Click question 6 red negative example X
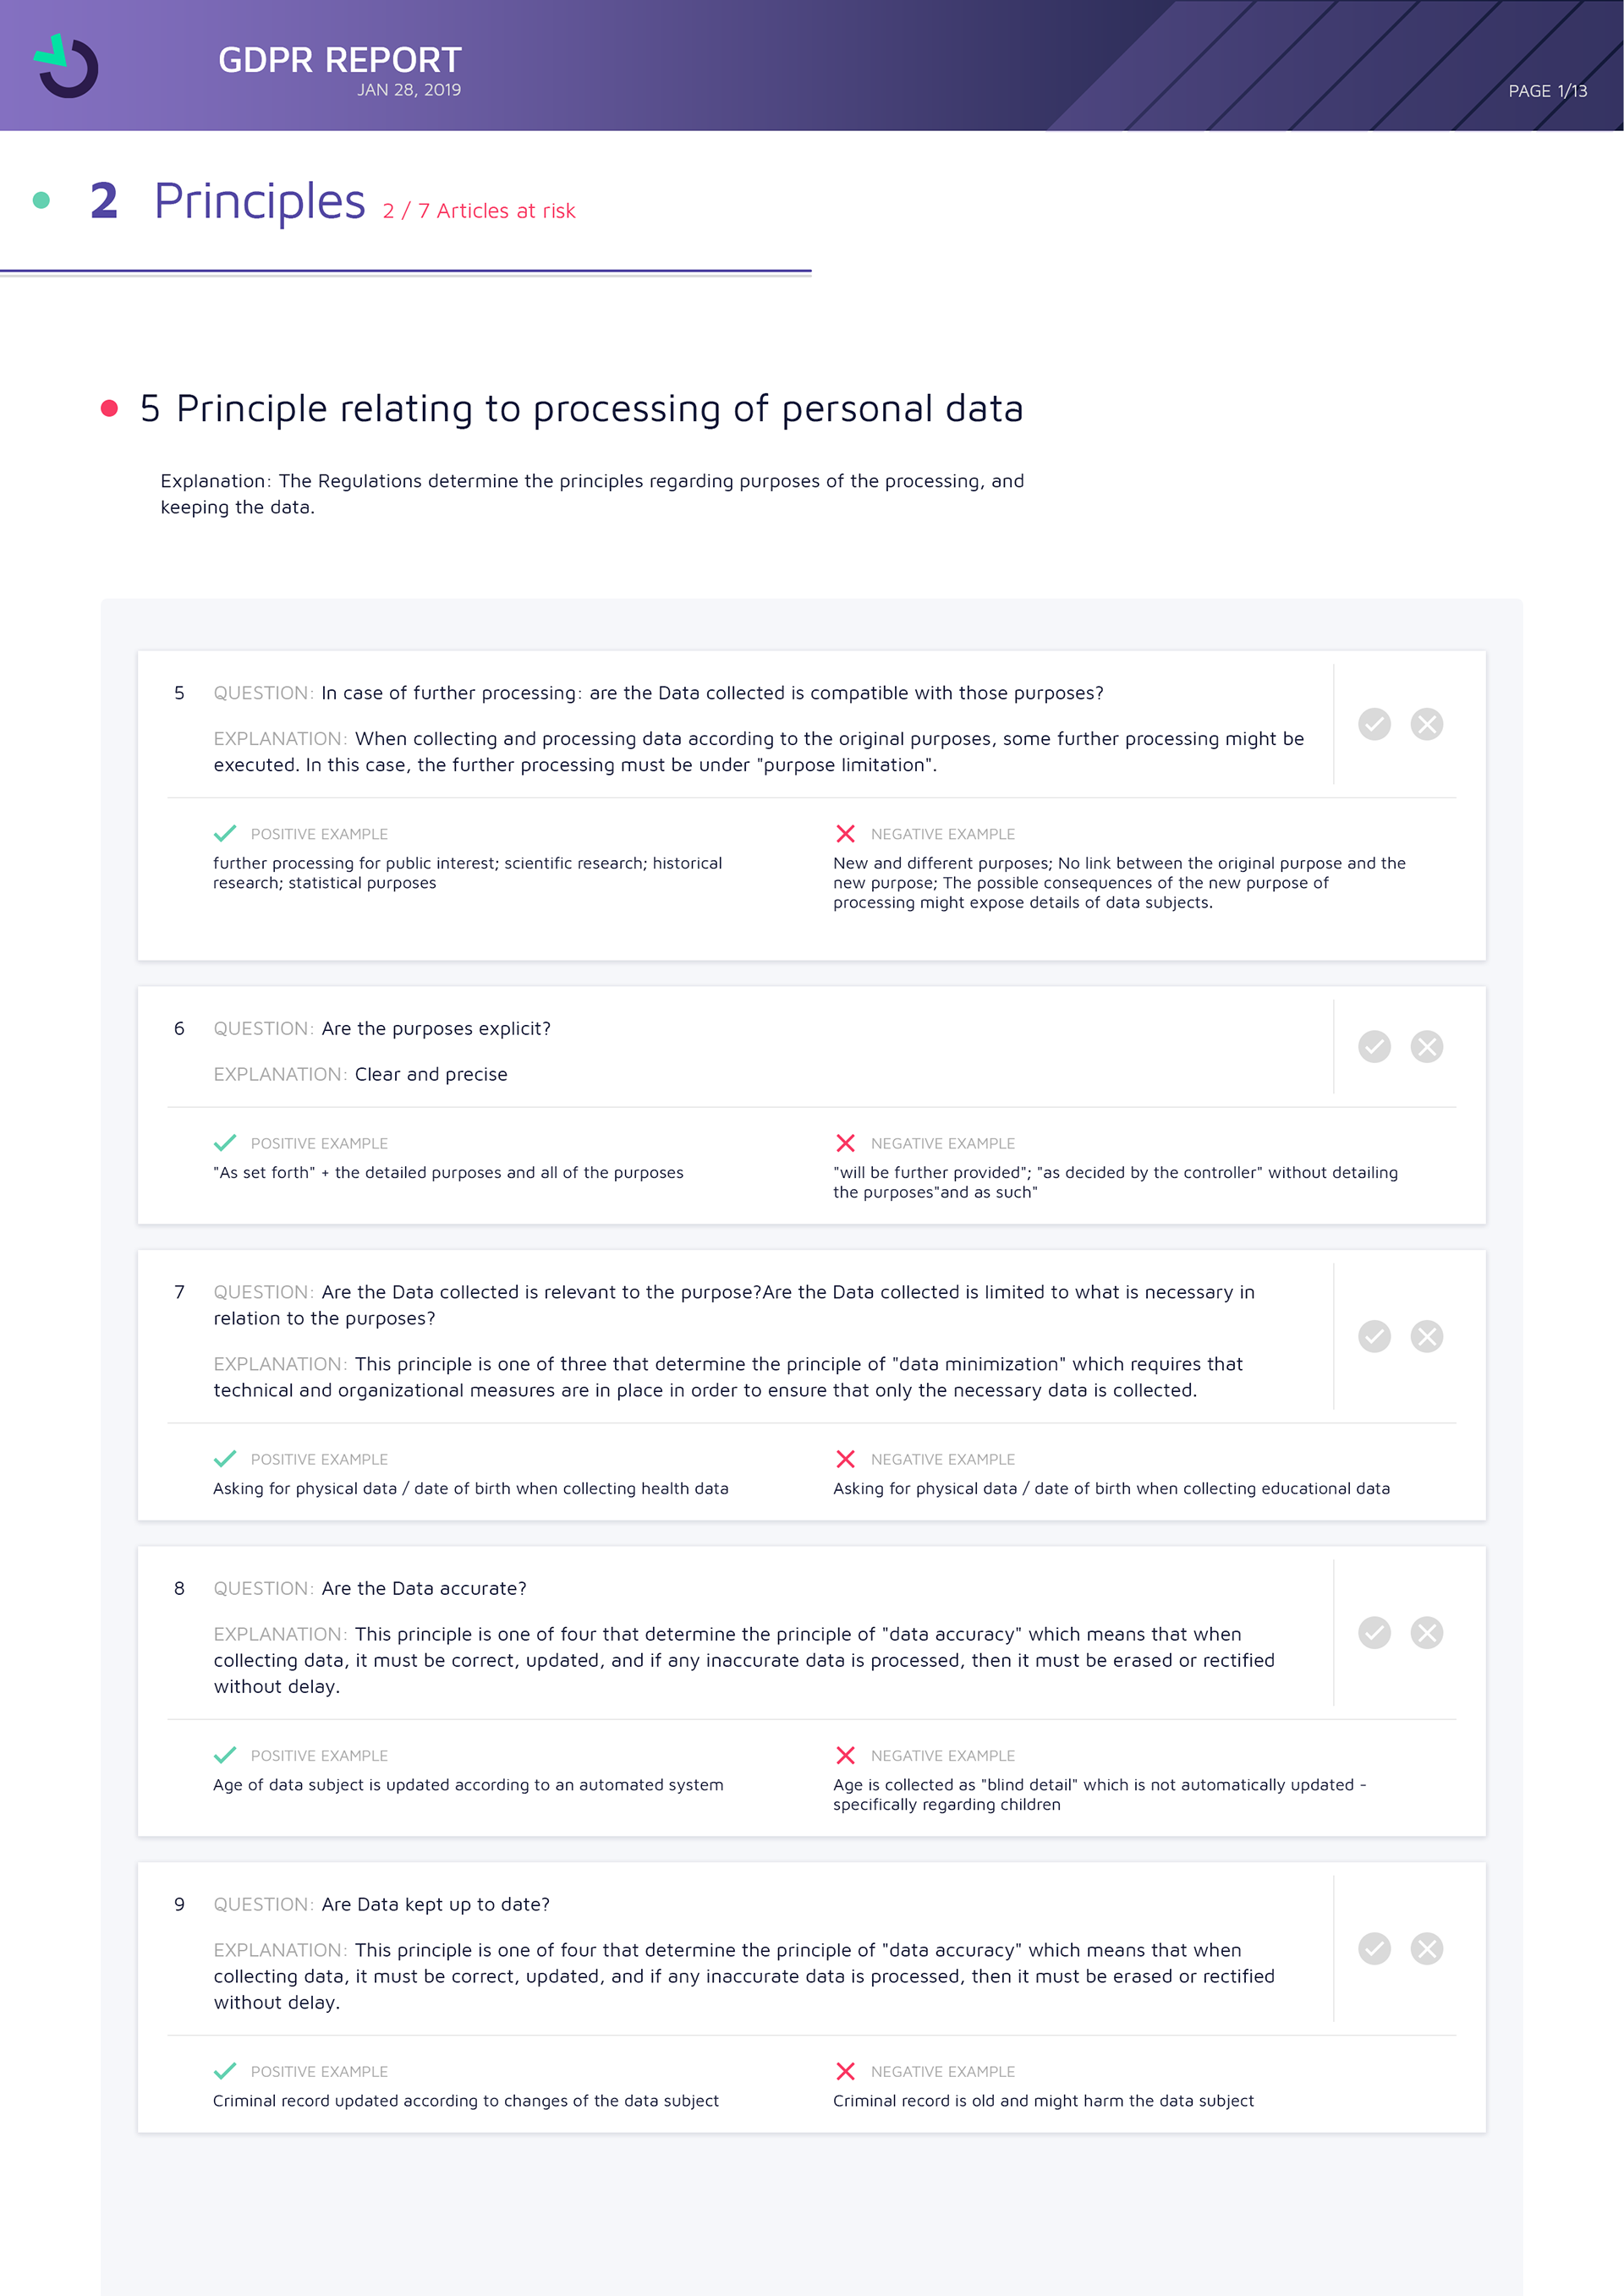Screen dimensions: 1624x2296 845,1143
